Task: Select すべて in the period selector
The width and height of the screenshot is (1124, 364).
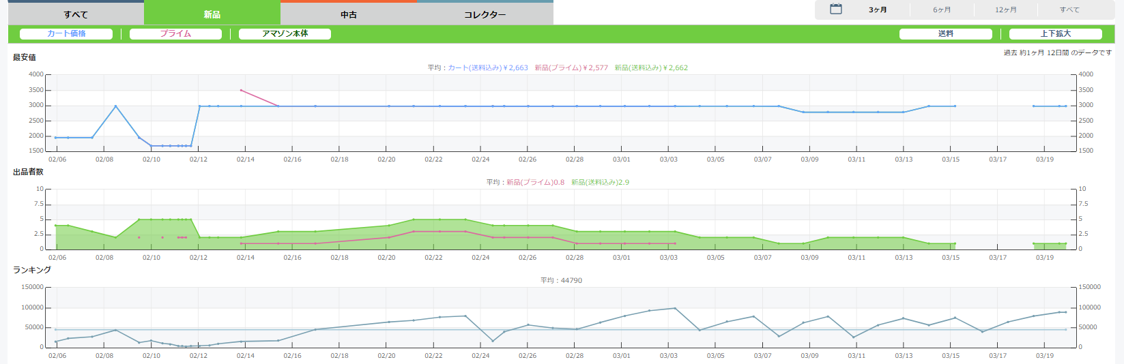Action: [1069, 10]
